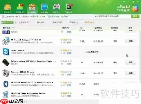Select the orange-colored filter tab
Image resolution: width=141 pixels, height=104 pixels.
(x=90, y=22)
